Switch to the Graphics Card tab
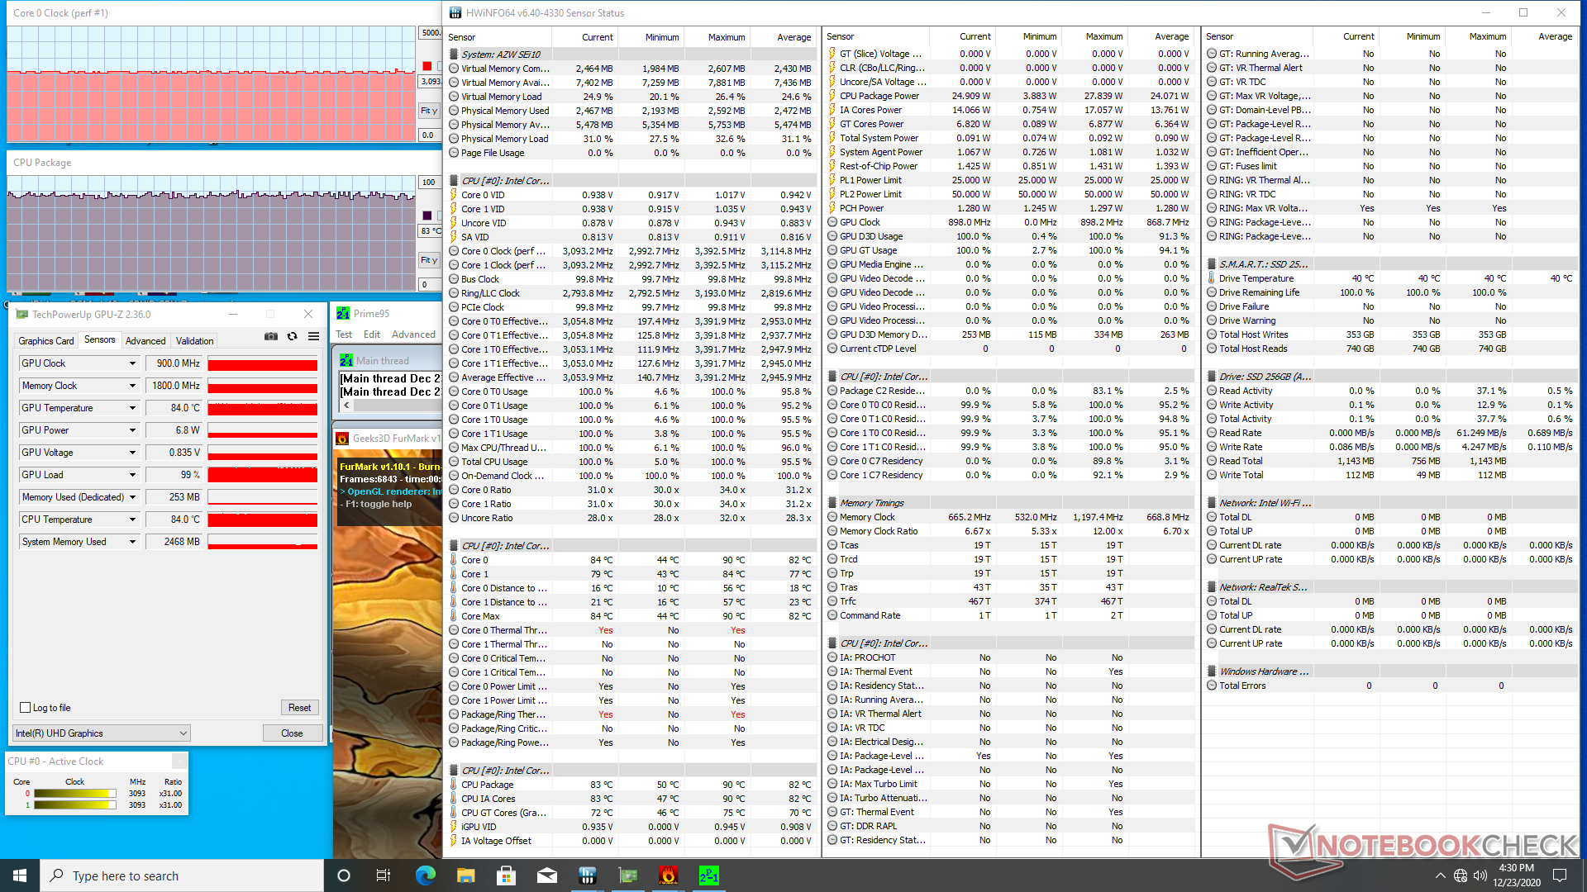 [x=46, y=340]
